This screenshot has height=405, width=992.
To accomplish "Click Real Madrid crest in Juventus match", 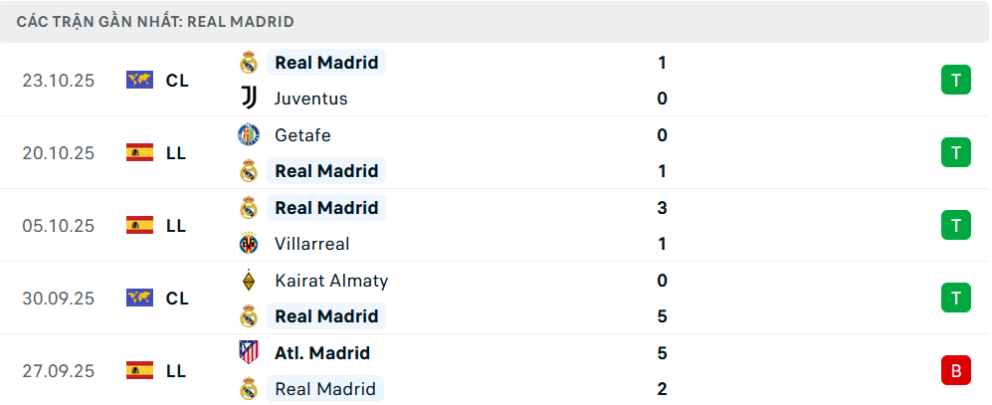I will 249,63.
